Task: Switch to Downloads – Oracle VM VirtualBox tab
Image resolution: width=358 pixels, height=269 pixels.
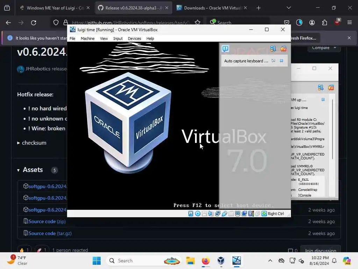Action: [212, 8]
